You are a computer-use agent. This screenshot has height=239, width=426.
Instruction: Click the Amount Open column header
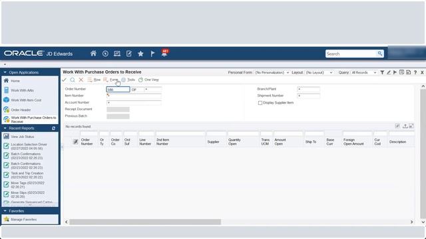click(x=280, y=141)
